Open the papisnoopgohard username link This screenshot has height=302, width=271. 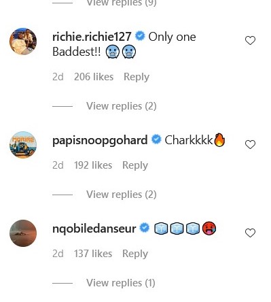pyautogui.click(x=100, y=140)
